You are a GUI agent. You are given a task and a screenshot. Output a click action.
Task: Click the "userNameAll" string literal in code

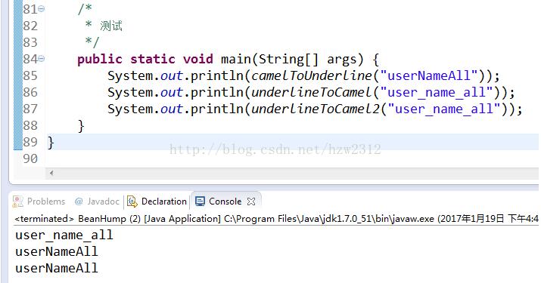coord(429,75)
